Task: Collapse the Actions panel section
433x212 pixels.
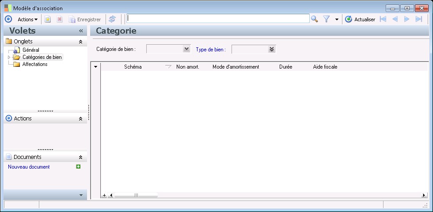Action: click(80, 119)
